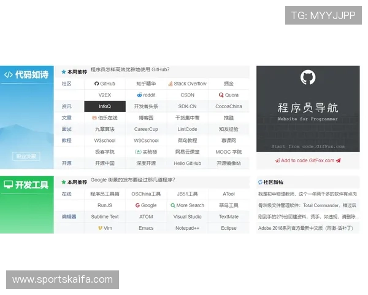Open MOOC 学院 link
The width and height of the screenshot is (368, 295).
click(x=229, y=152)
